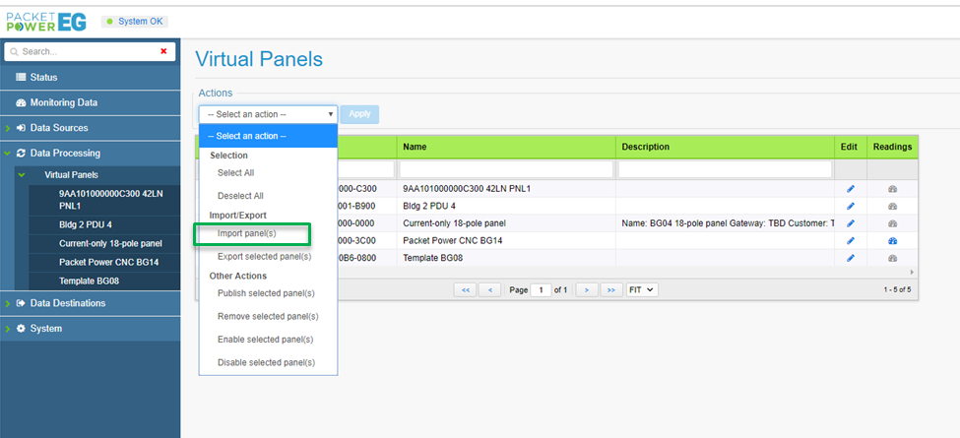960x438 pixels.
Task: Collapse the Data Processing sidebar section
Action: click(x=65, y=154)
